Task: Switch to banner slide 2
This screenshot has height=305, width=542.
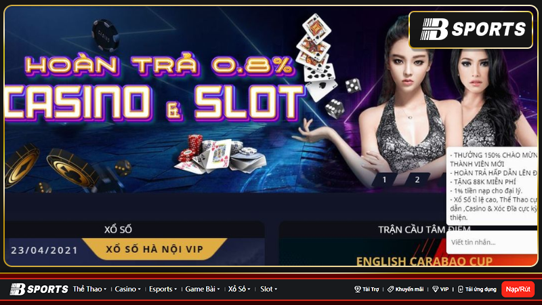Action: [x=417, y=180]
